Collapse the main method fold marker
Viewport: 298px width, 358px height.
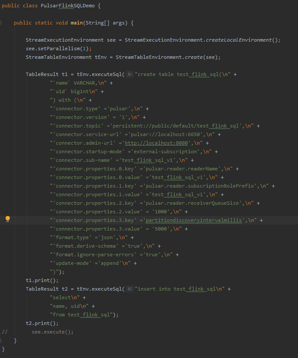click(x=1, y=23)
